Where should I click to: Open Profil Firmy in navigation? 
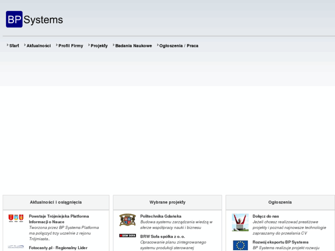[x=71, y=46]
